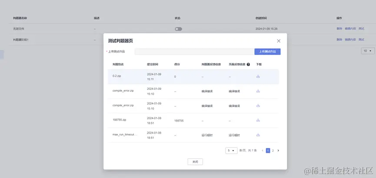Select the 188755.zip file name
This screenshot has height=178, width=376.
point(119,119)
